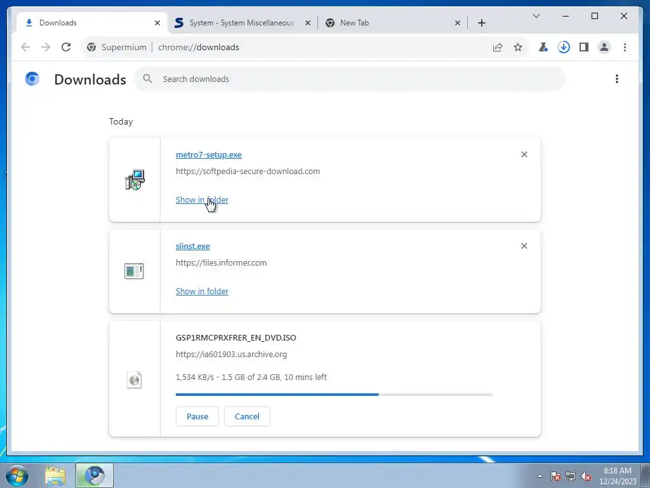Viewport: 650px width, 488px height.
Task: Close the System Miscellaneous tab
Action: point(308,23)
